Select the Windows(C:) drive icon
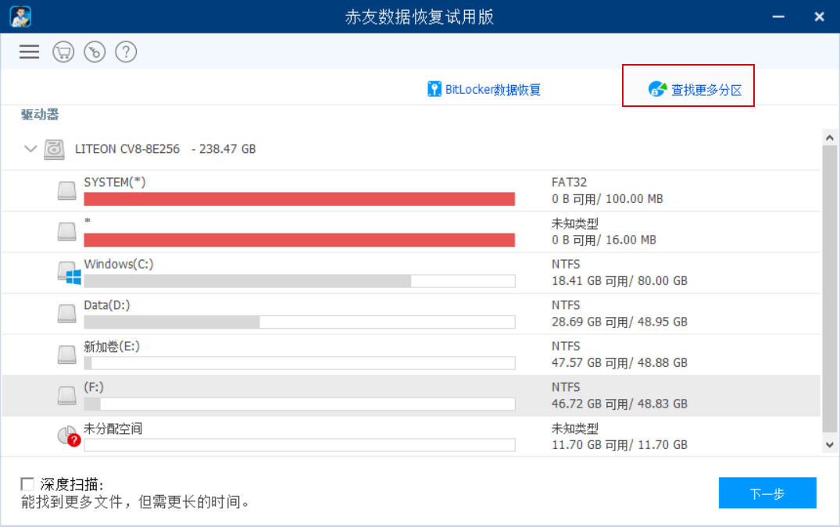 pos(69,272)
